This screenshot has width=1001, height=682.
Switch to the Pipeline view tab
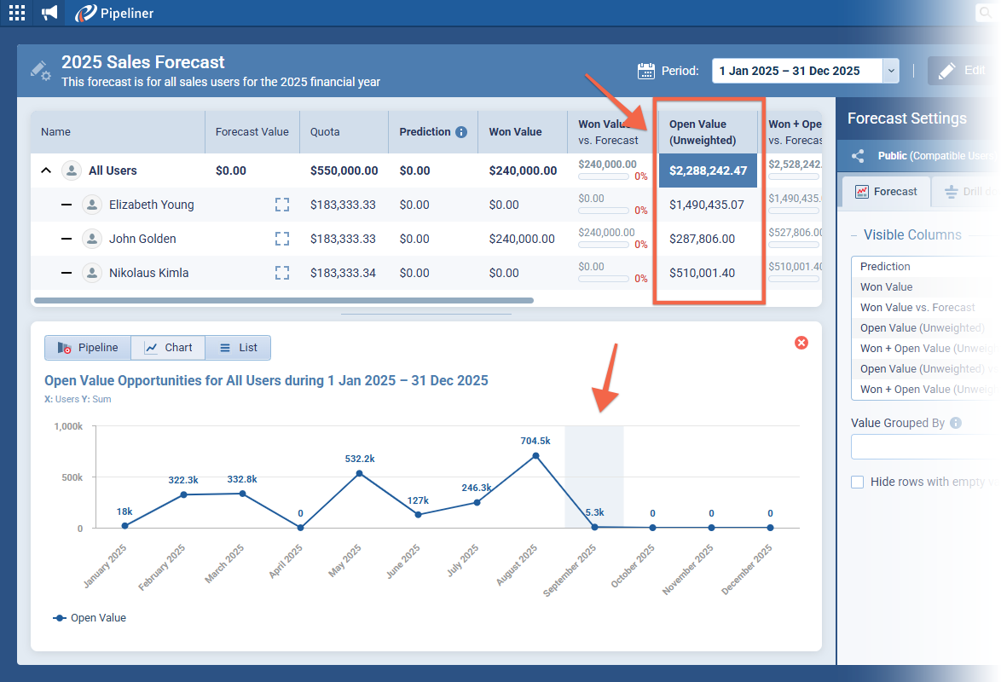88,348
